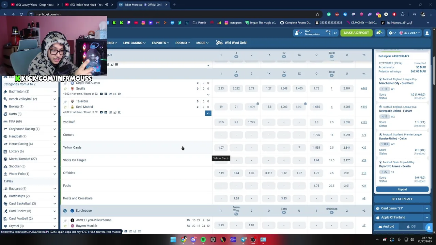Open the Greyhound Racing (1) category
Image resolution: width=436 pixels, height=245 pixels.
pyautogui.click(x=24, y=129)
